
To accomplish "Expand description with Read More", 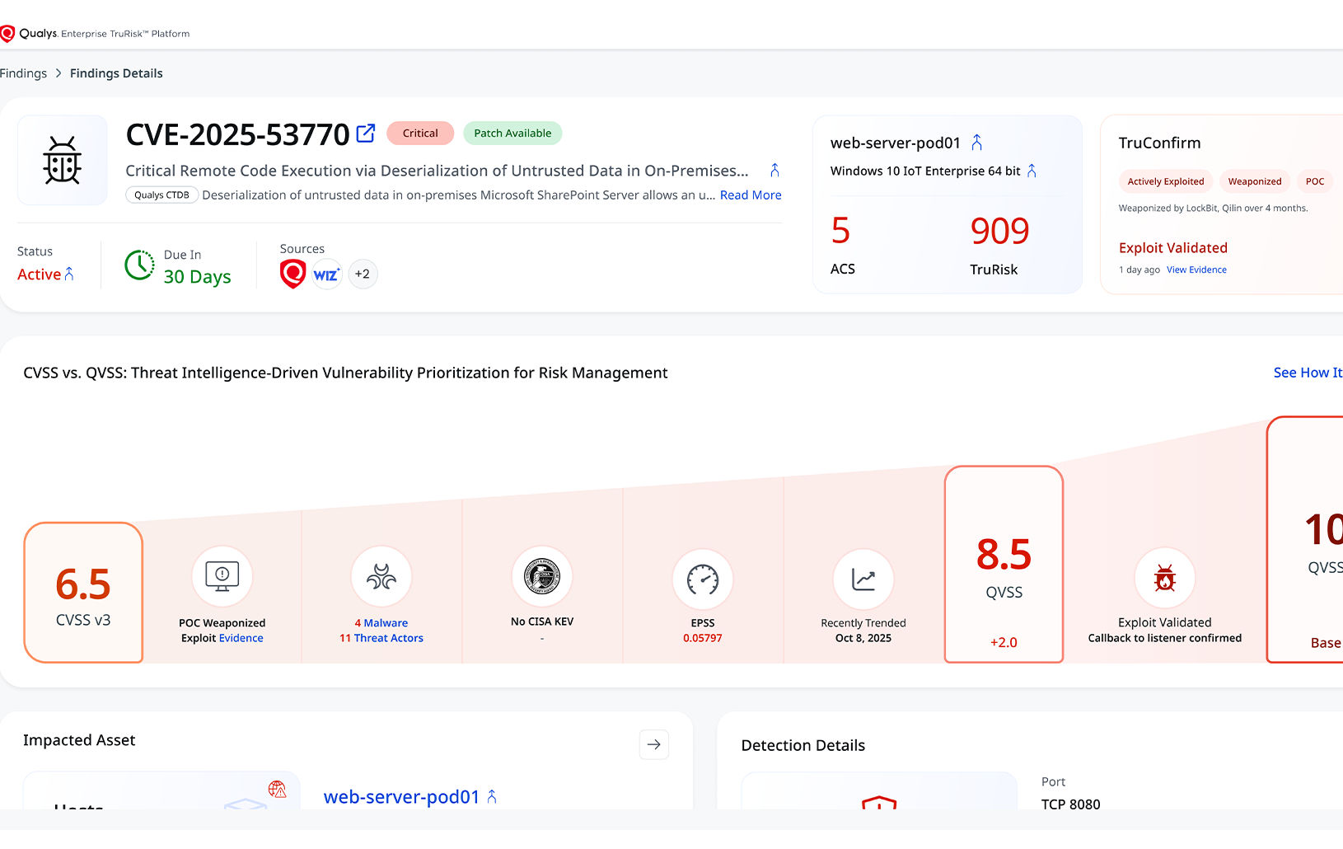I will [x=751, y=195].
